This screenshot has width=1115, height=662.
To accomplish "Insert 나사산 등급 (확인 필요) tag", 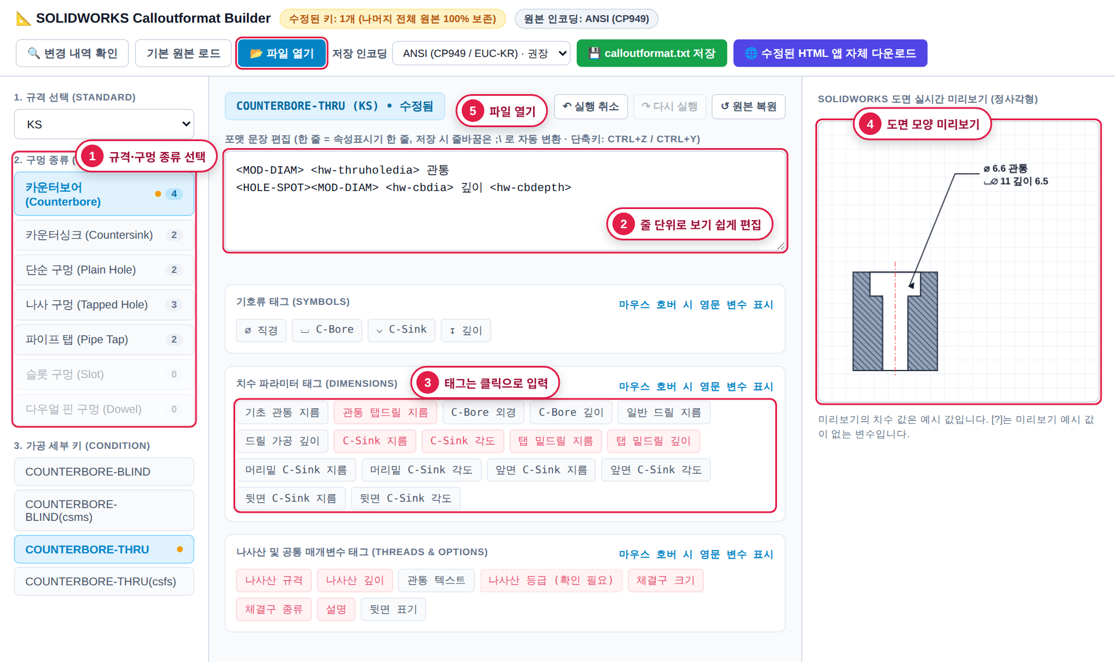I will (x=551, y=581).
